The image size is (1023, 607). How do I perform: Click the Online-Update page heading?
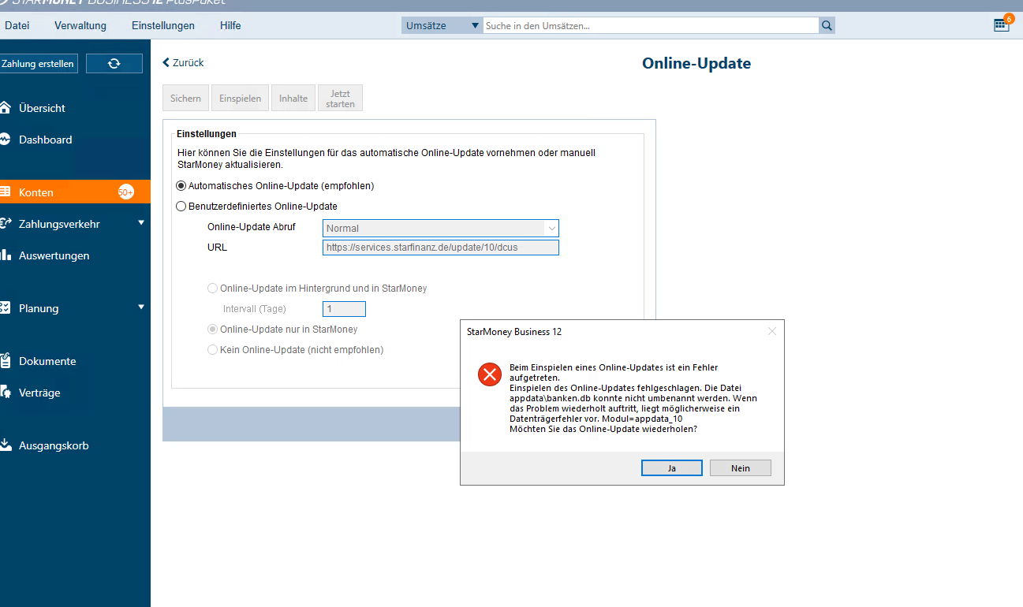[x=696, y=63]
